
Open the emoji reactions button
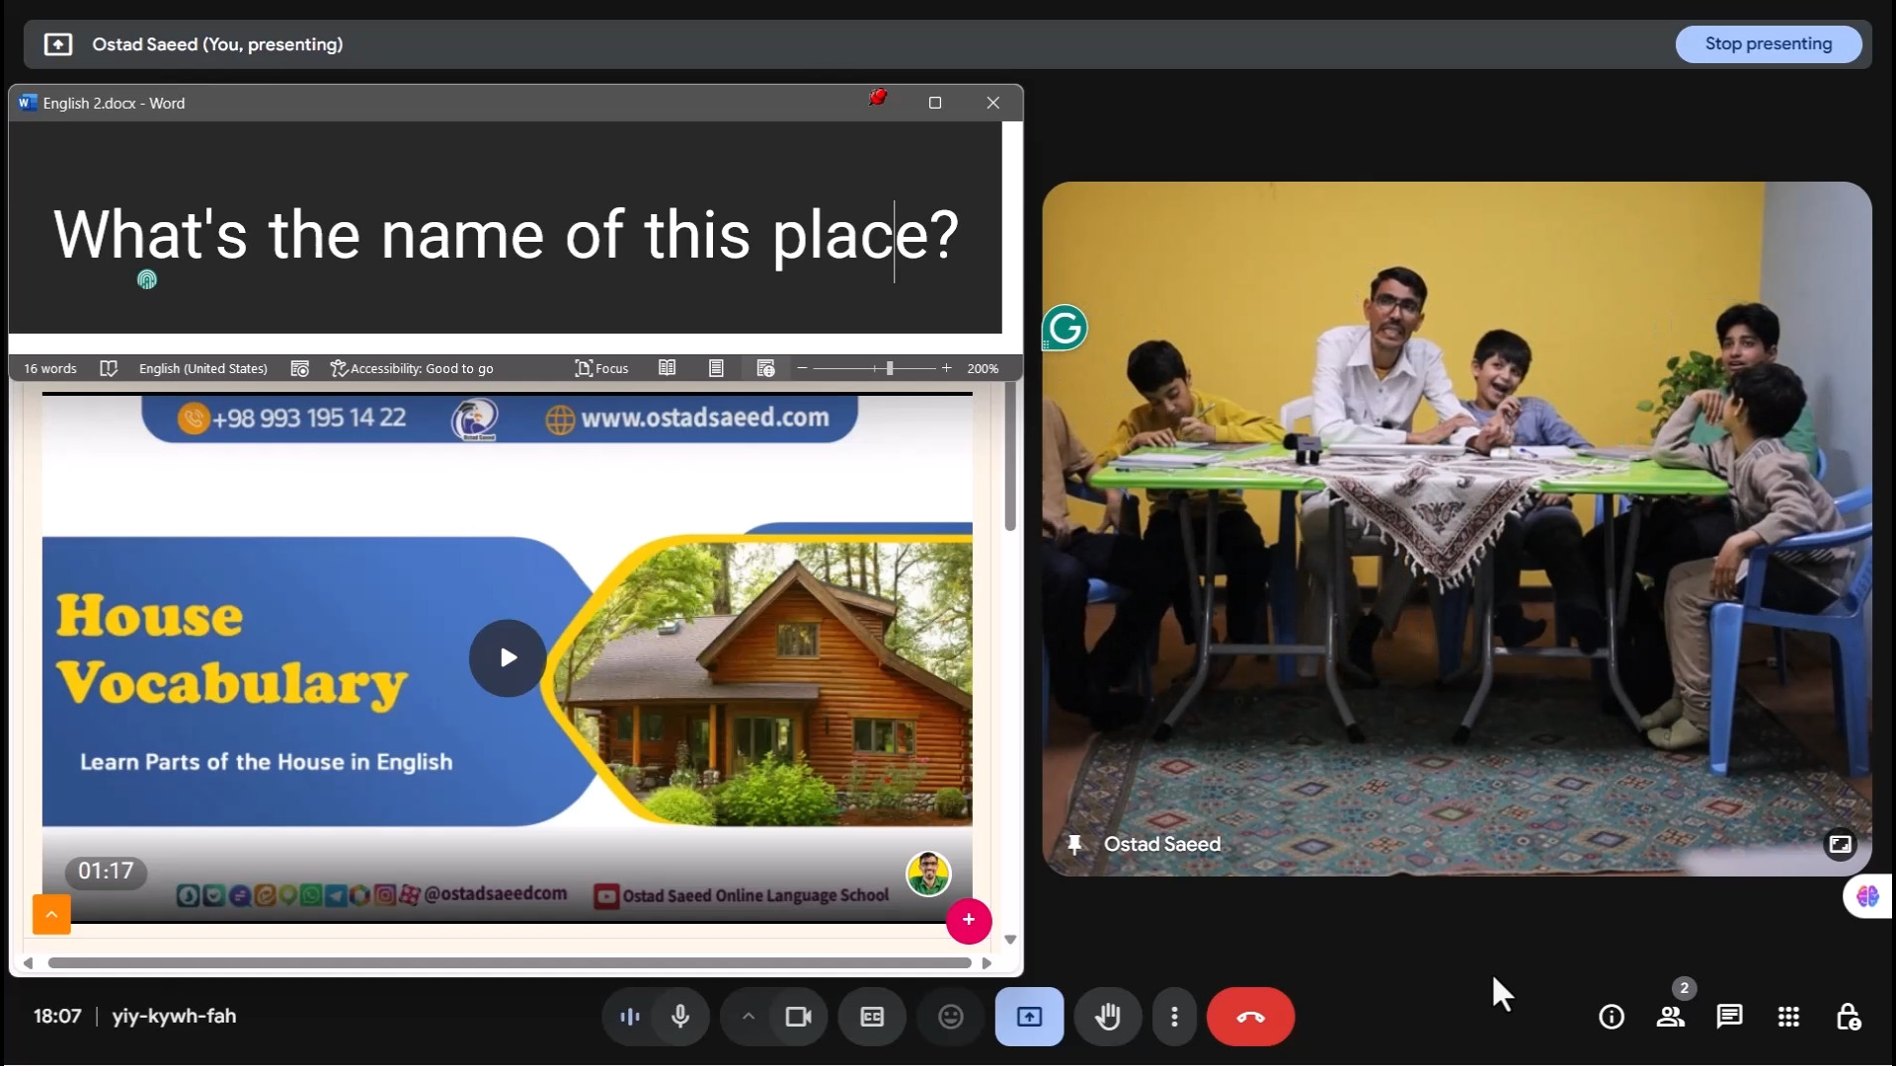click(950, 1017)
